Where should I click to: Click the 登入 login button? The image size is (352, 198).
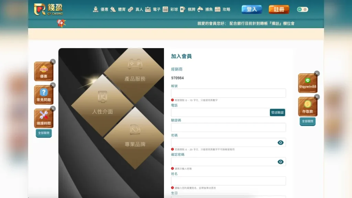252,9
